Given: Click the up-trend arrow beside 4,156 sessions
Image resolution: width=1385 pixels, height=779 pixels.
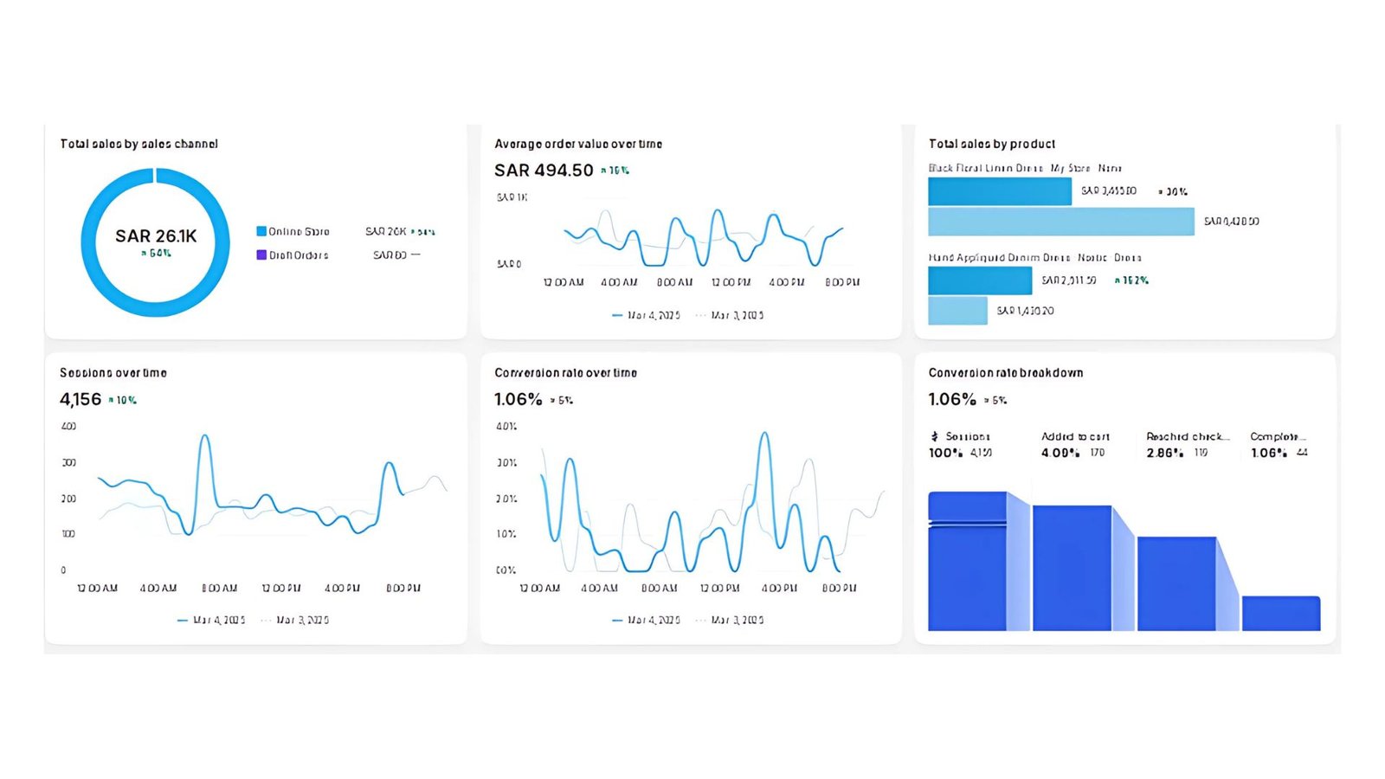Looking at the screenshot, I should [112, 401].
